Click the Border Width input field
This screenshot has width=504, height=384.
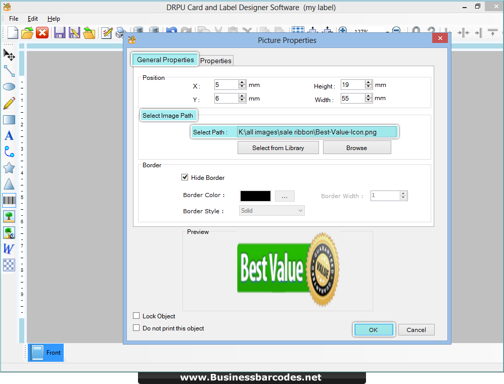tap(385, 196)
